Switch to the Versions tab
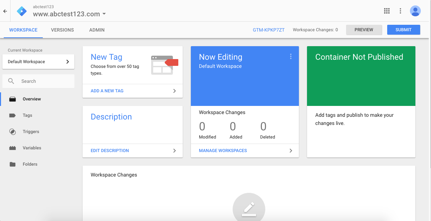 [x=62, y=30]
